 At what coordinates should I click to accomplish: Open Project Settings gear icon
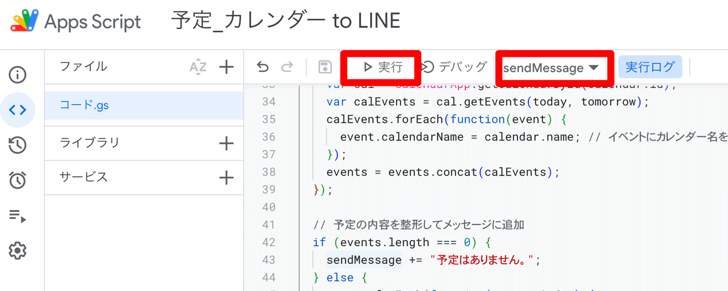coord(18,250)
